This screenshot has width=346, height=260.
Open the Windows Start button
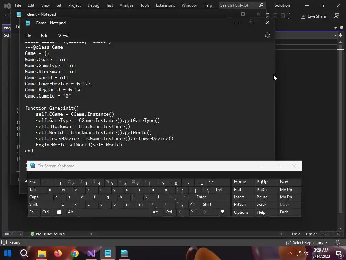click(8, 253)
